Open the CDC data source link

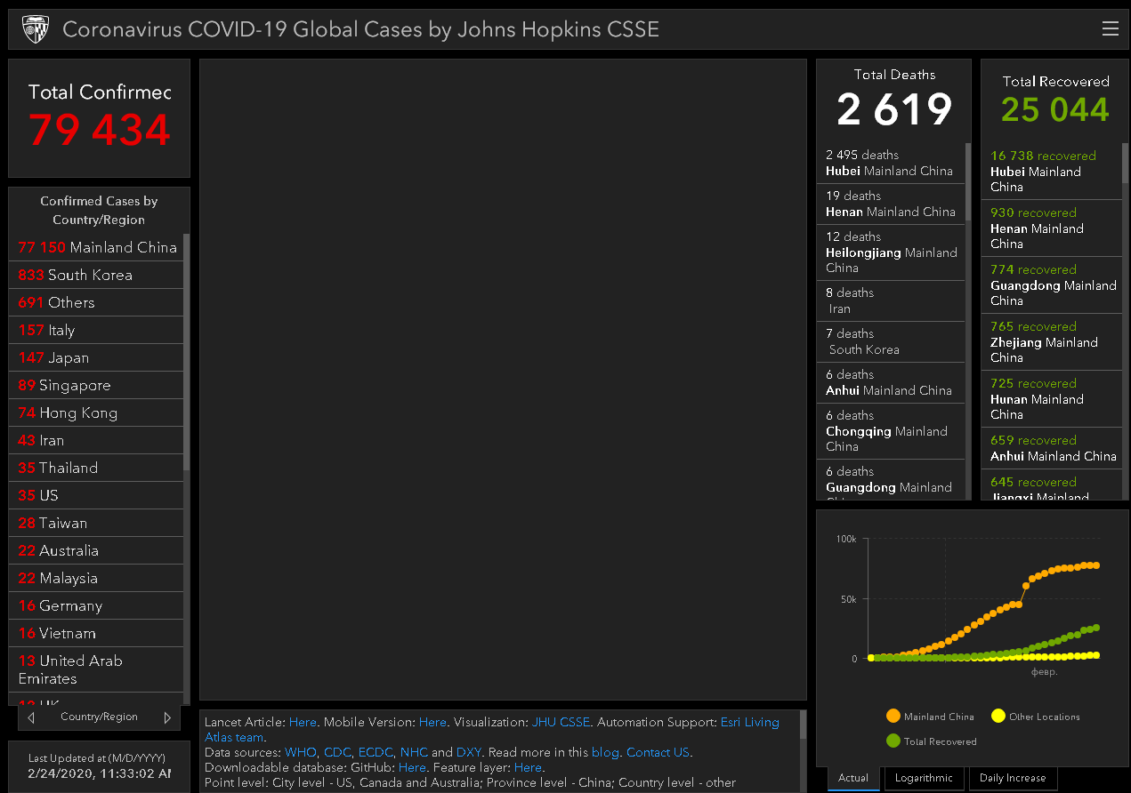click(x=337, y=752)
